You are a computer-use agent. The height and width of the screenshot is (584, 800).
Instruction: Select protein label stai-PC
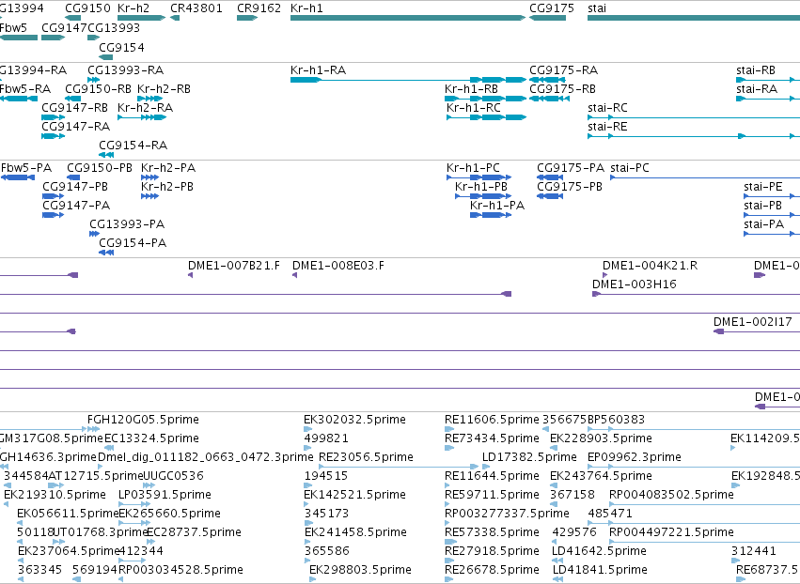tap(630, 168)
